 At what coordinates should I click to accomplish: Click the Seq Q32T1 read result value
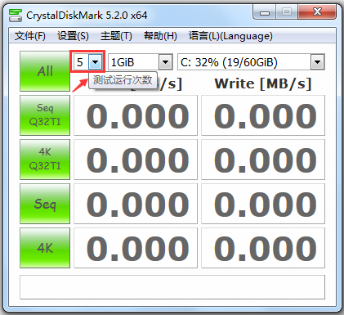136,115
